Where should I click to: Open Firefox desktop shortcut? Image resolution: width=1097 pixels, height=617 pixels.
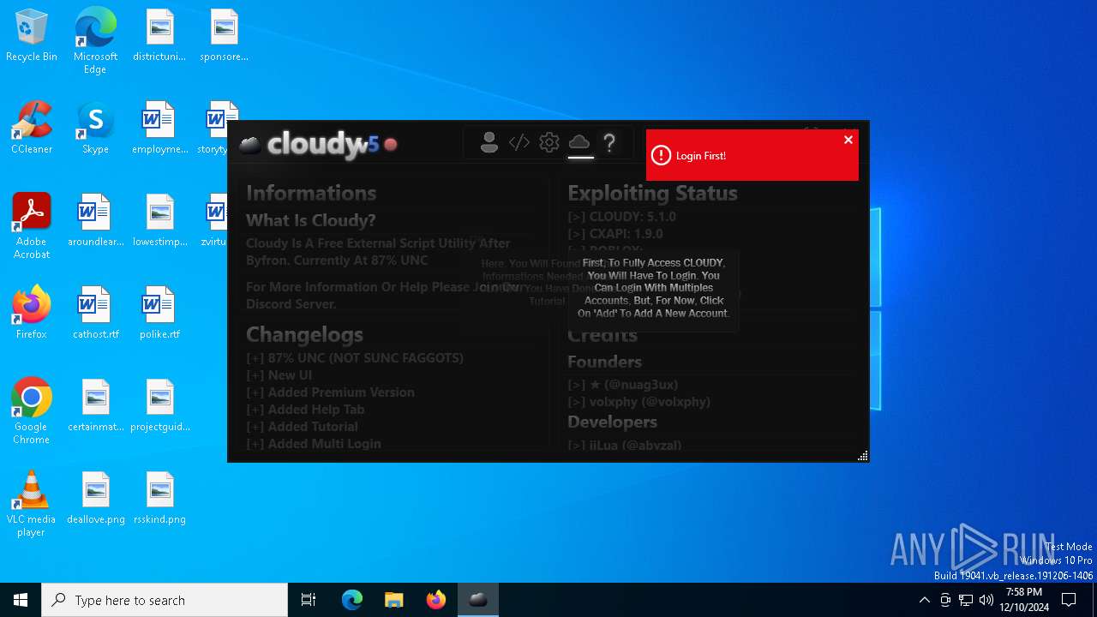click(32, 313)
